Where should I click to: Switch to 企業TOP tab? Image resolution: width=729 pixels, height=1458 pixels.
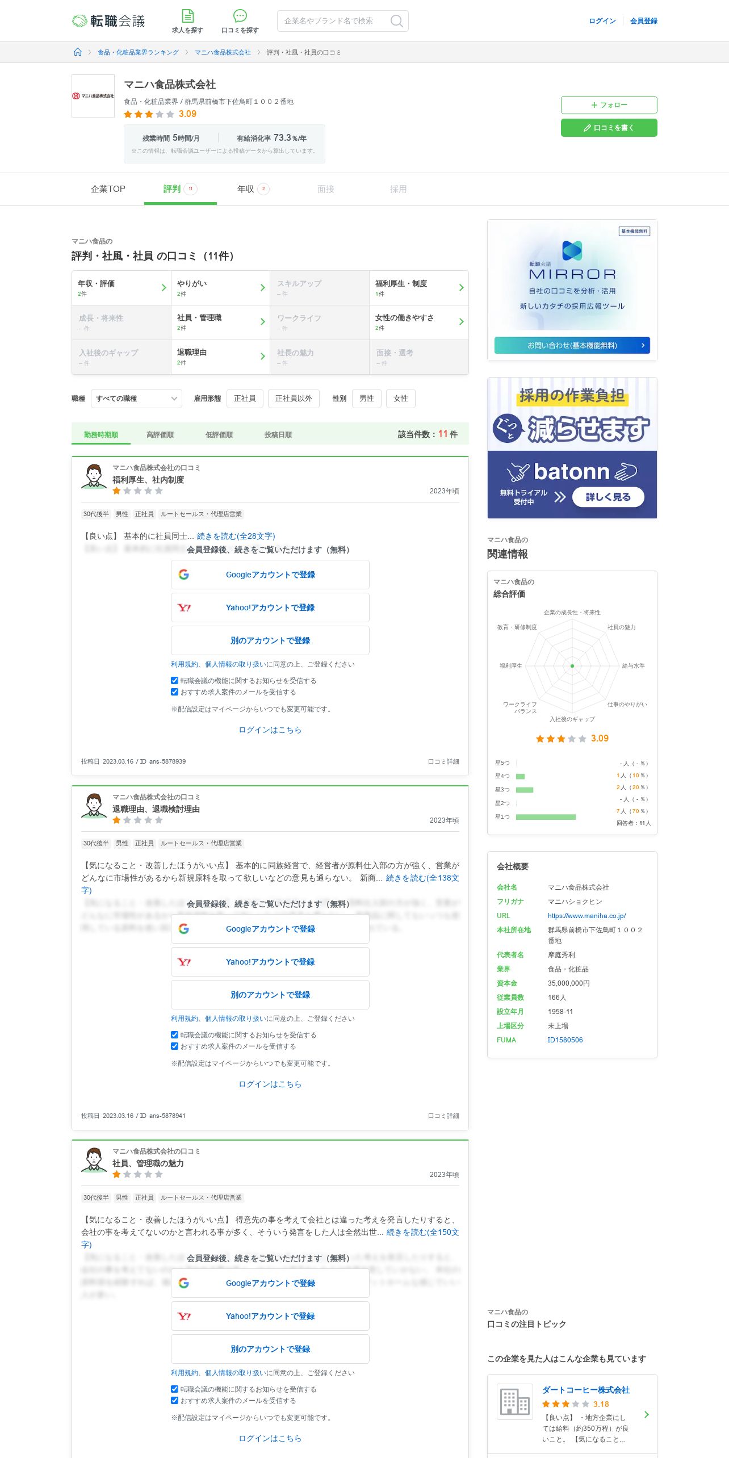108,189
